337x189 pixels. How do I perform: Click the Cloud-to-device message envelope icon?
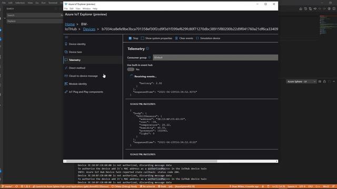pyautogui.click(x=66, y=76)
